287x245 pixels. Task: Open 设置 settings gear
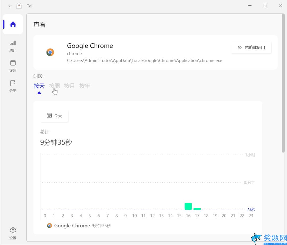tap(13, 233)
